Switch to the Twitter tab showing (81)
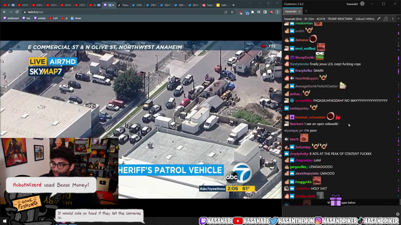The width and height of the screenshot is (401, 225). click(x=194, y=5)
